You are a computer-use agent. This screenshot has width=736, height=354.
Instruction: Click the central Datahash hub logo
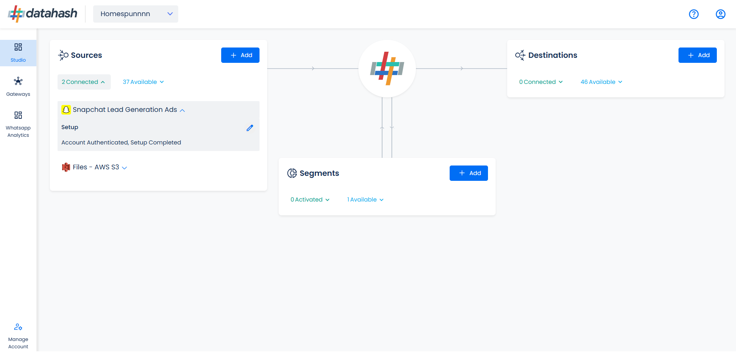387,69
